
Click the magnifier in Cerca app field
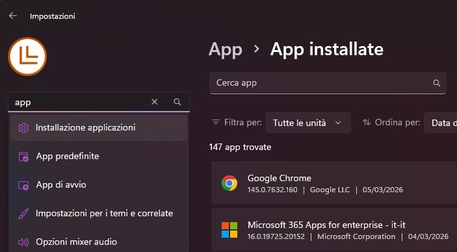coord(436,83)
